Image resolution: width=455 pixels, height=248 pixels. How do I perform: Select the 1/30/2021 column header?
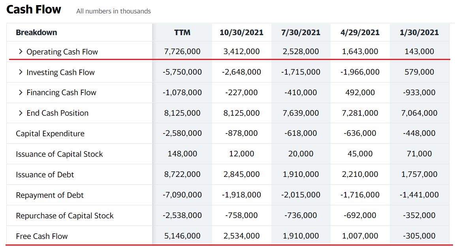(x=419, y=32)
